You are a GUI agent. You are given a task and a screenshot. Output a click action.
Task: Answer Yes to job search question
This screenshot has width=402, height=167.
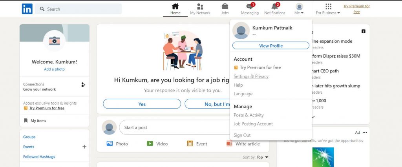pos(142,104)
